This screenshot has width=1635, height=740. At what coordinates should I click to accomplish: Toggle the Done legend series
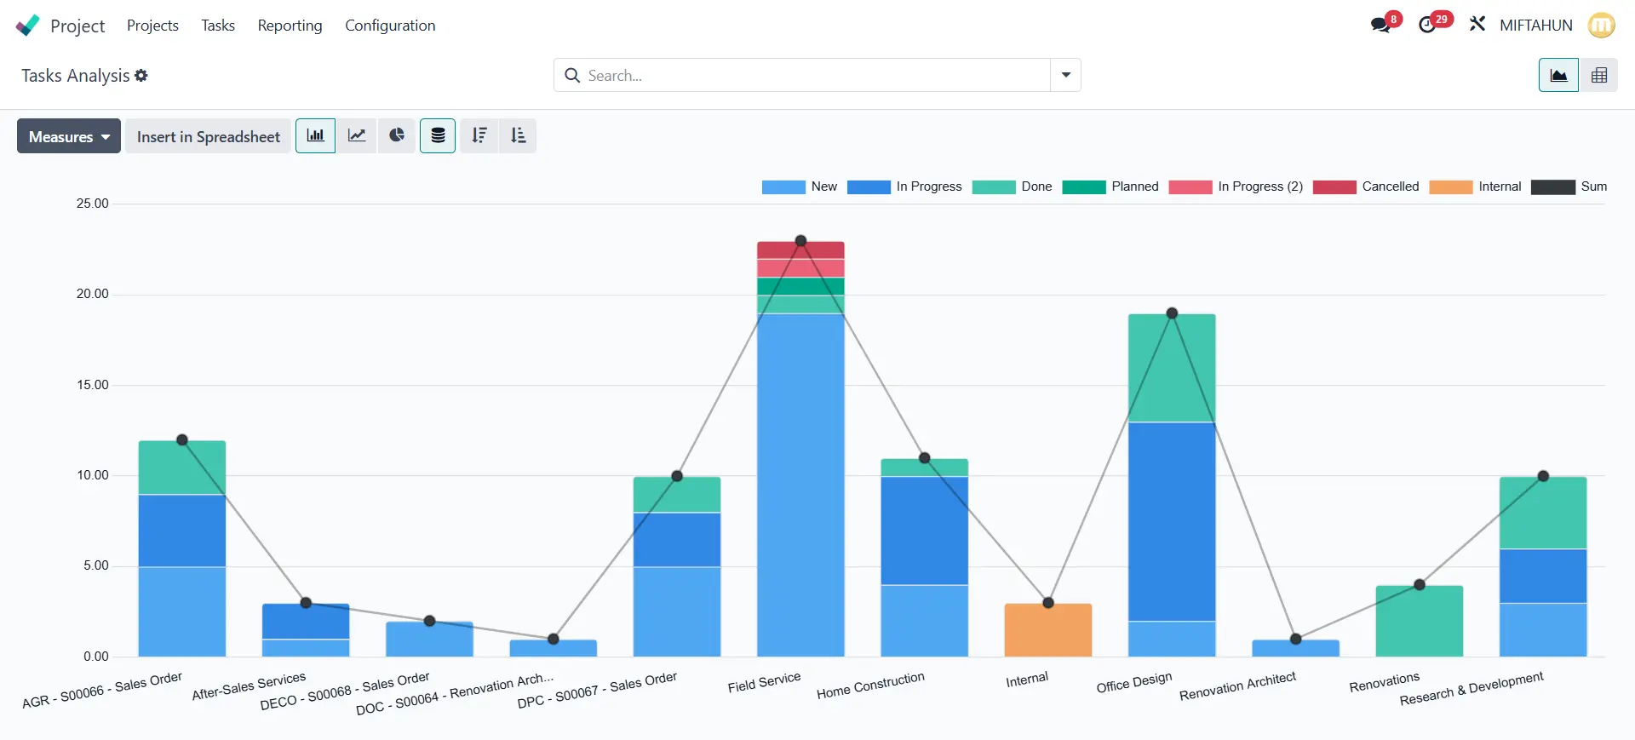pos(1013,186)
